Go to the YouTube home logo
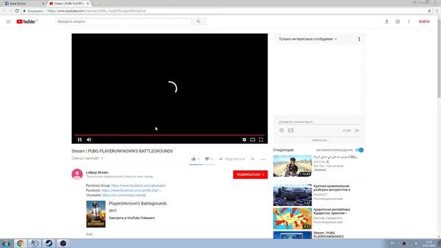Image resolution: width=441 pixels, height=248 pixels. [x=27, y=21]
